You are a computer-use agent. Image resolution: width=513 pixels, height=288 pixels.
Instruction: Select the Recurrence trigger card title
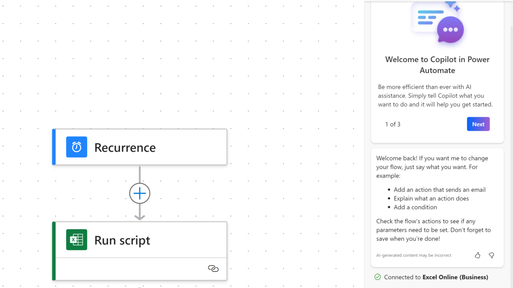click(125, 148)
